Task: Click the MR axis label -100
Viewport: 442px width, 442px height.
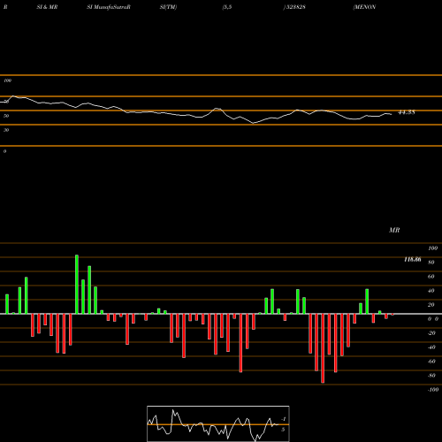Action: [x=433, y=390]
